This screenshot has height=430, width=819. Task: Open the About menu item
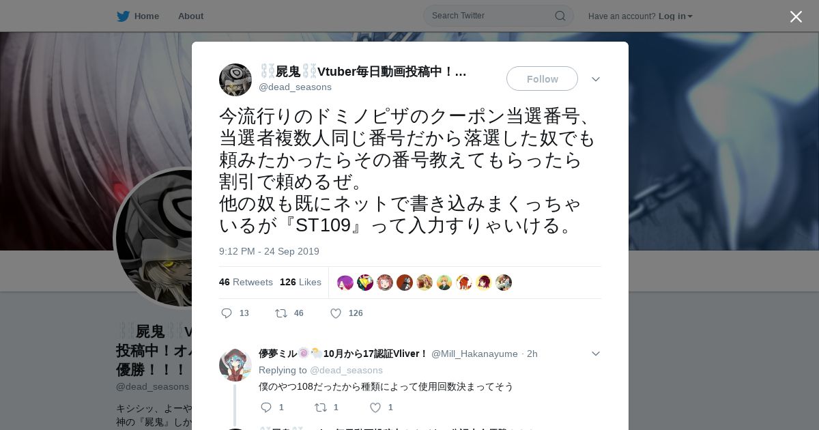point(190,16)
